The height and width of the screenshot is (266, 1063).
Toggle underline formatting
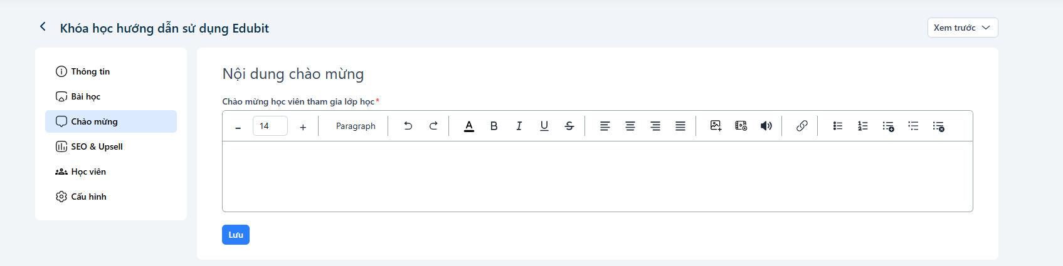pyautogui.click(x=544, y=126)
